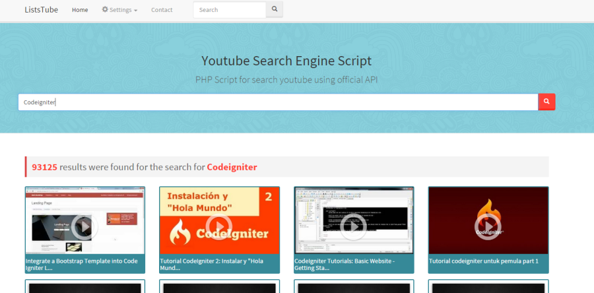Open "Tutorial CodeIgniter 2: Instalar y Hola Mund..." title
The height and width of the screenshot is (293, 594).
click(211, 264)
